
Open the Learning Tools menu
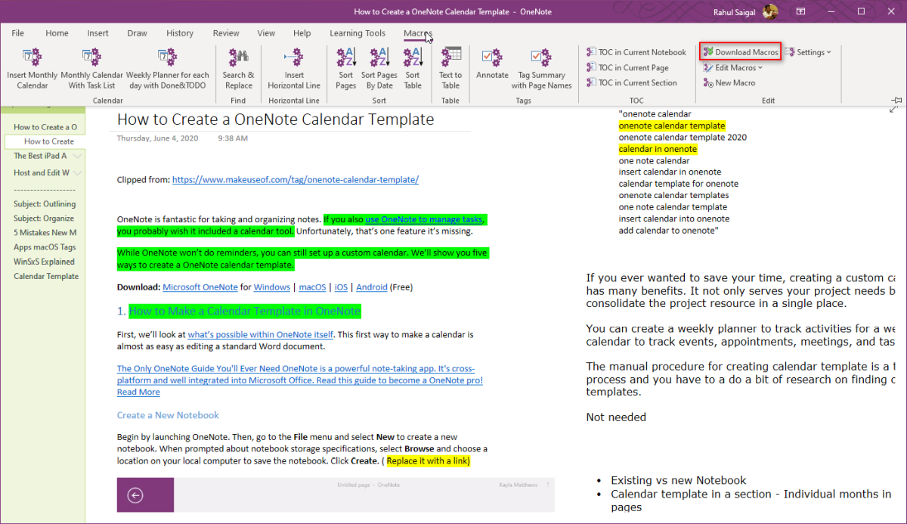358,33
